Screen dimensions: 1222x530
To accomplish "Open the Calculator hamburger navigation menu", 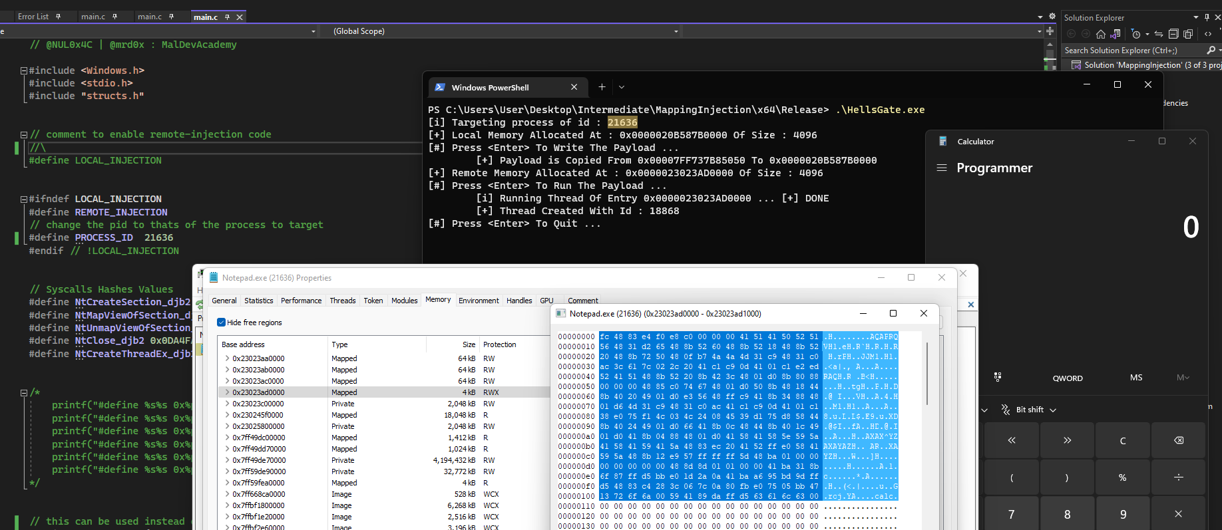I will pyautogui.click(x=942, y=168).
